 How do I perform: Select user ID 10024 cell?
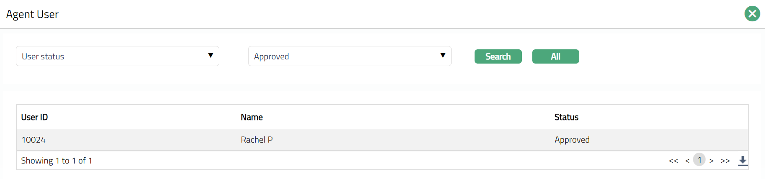point(33,140)
